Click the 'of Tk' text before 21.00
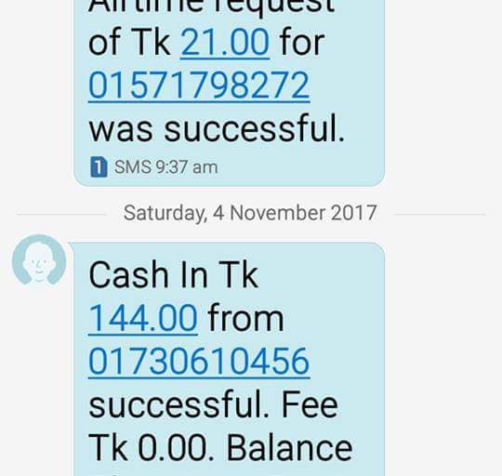This screenshot has width=502, height=476. pyautogui.click(x=129, y=42)
